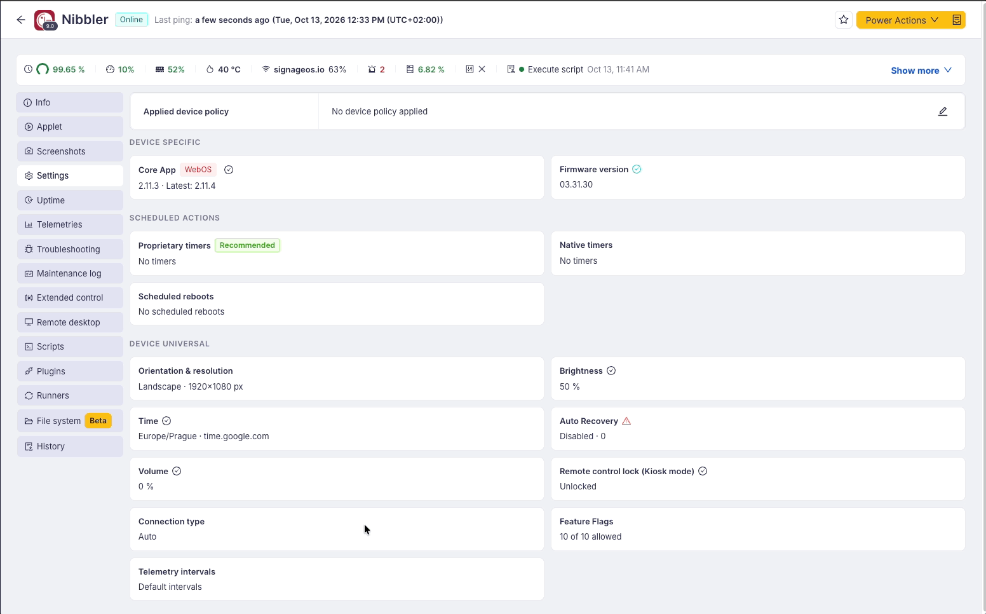Click the temperature 40 °C indicator
Viewport: 986px width, 614px height.
[223, 69]
